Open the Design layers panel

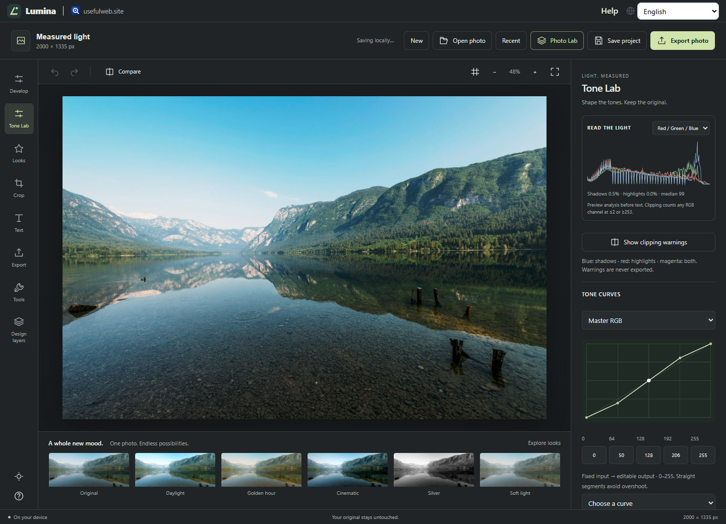coord(19,330)
